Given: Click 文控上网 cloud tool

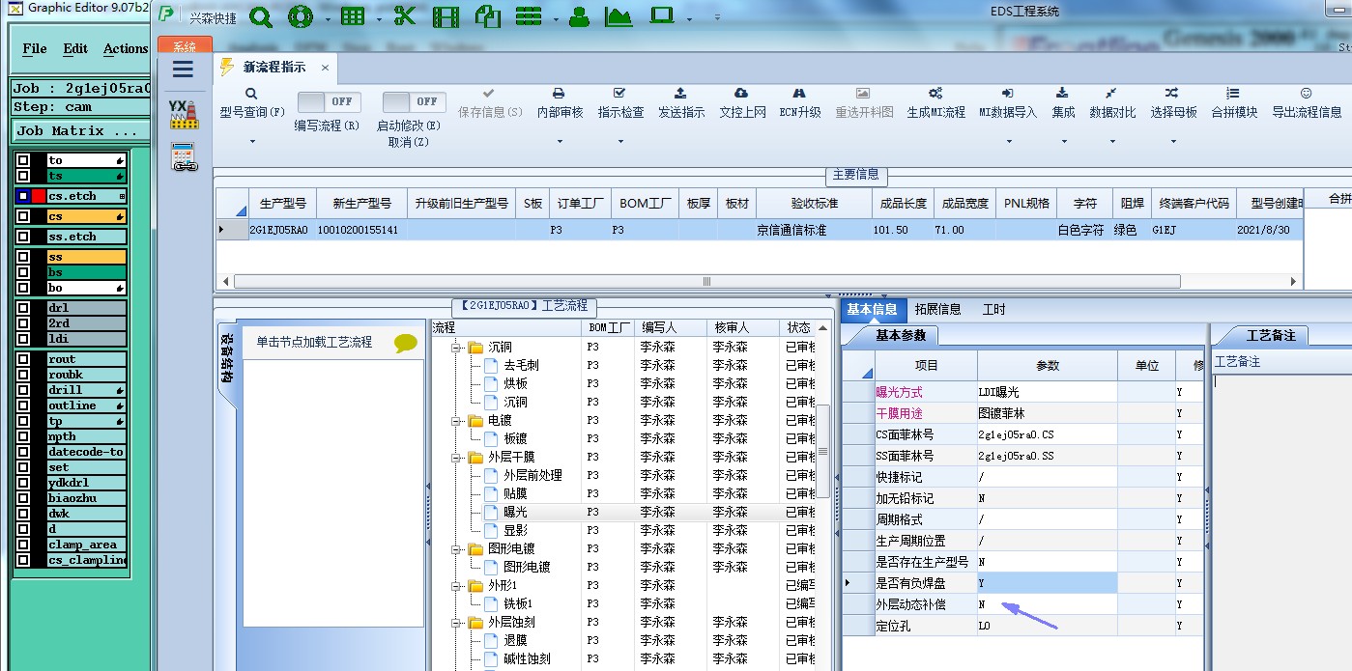Looking at the screenshot, I should (742, 103).
